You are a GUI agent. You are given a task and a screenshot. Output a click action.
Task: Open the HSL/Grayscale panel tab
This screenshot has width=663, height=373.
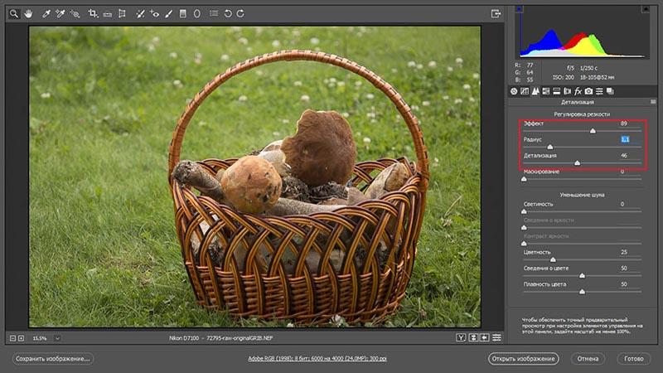[546, 91]
